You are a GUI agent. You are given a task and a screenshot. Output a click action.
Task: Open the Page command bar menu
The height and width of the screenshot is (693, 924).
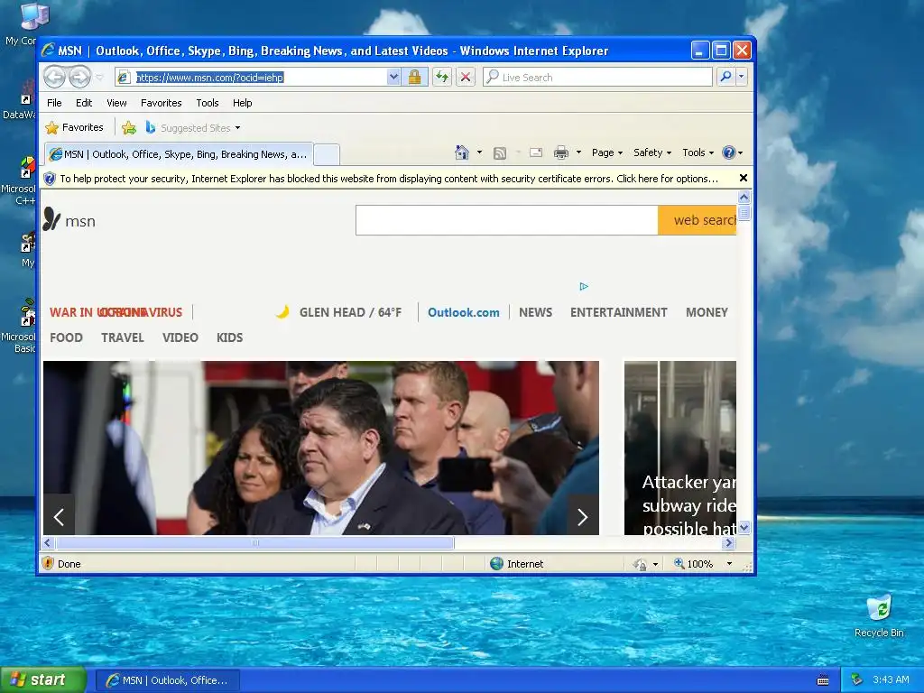[x=607, y=152]
